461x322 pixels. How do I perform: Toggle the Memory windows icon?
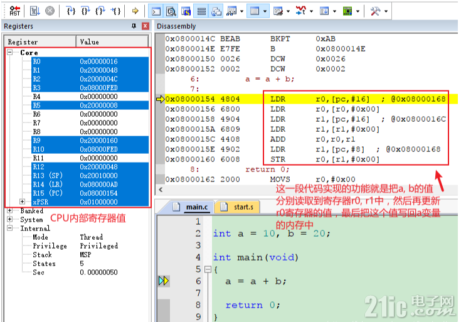[x=255, y=11]
